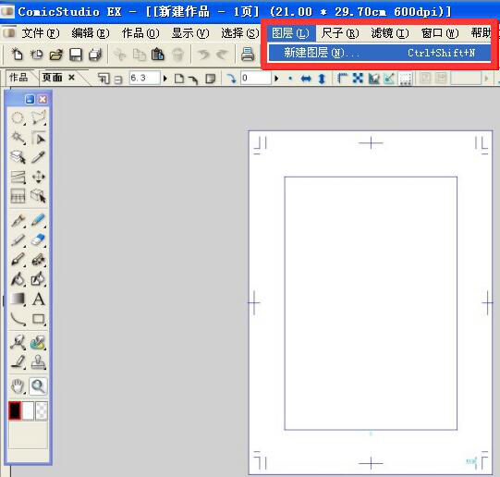Toggle the dotted-frame display icon
This screenshot has width=500, height=477.
point(406,79)
